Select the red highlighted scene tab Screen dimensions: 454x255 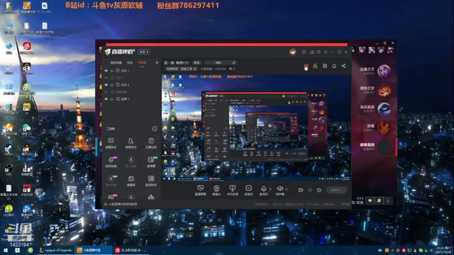[142, 62]
